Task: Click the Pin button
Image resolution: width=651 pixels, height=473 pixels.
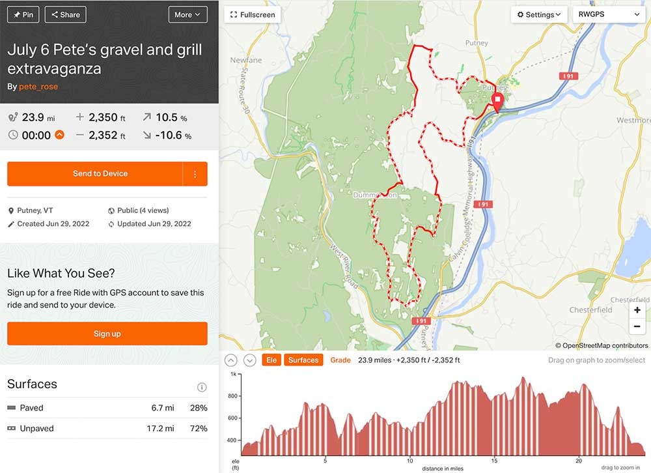Action: [23, 14]
